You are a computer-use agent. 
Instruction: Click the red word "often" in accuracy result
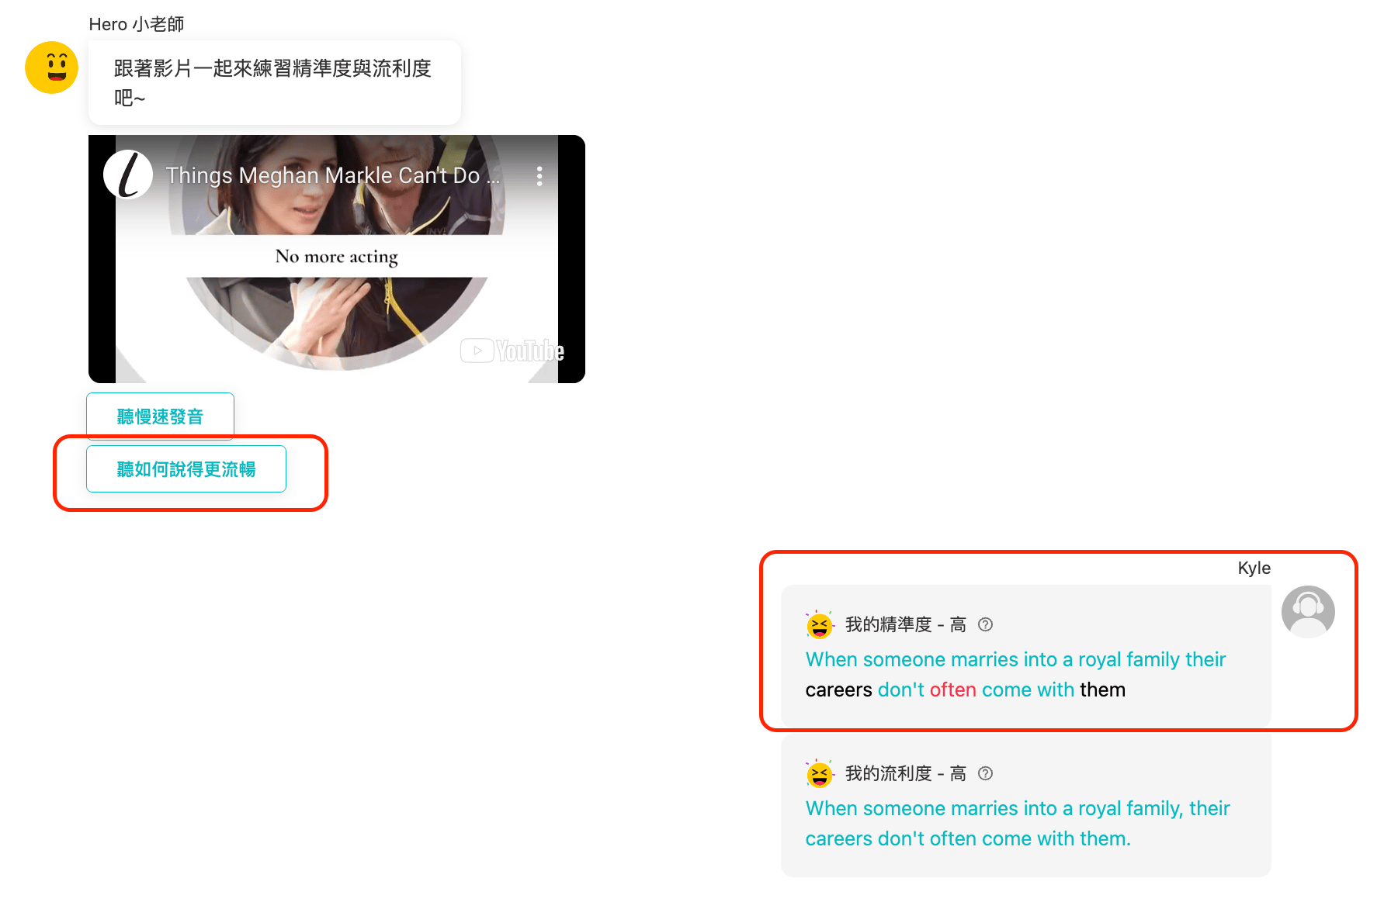point(952,690)
